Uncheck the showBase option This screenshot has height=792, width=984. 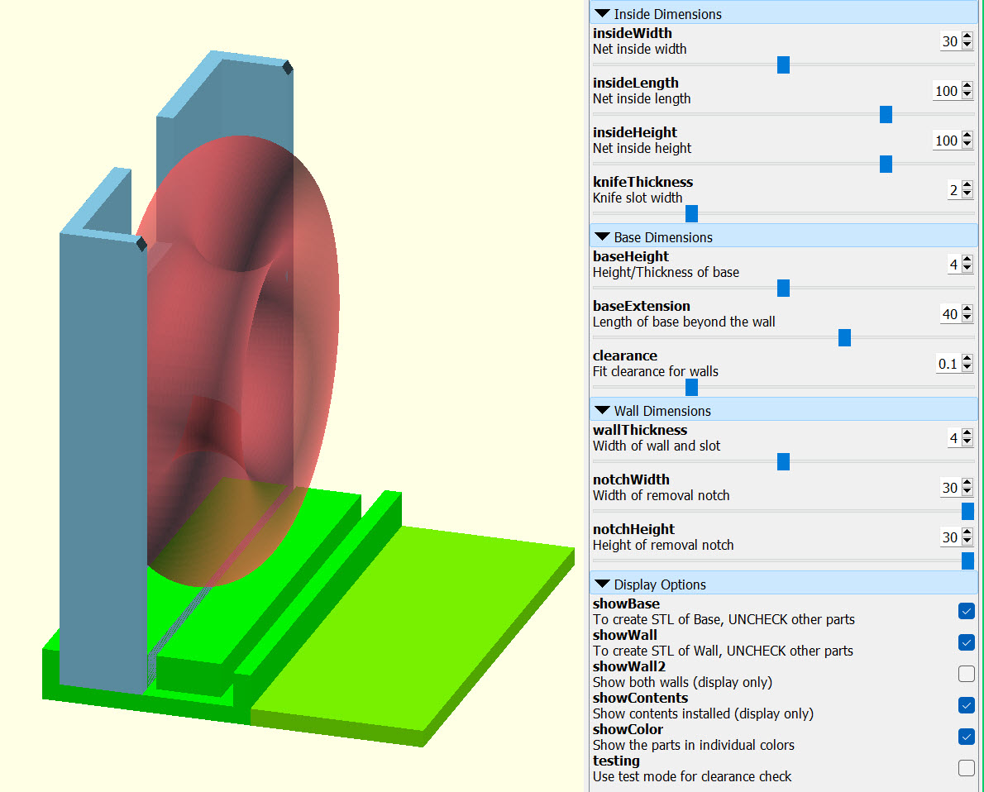point(966,611)
